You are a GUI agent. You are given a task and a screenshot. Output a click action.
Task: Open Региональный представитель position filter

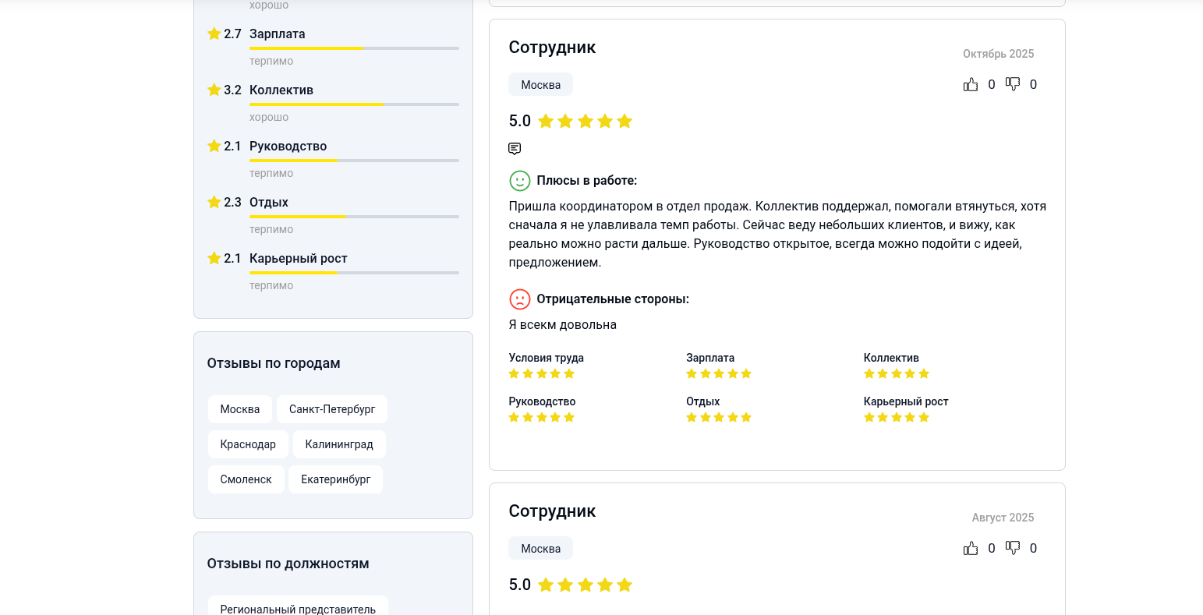[x=298, y=606]
